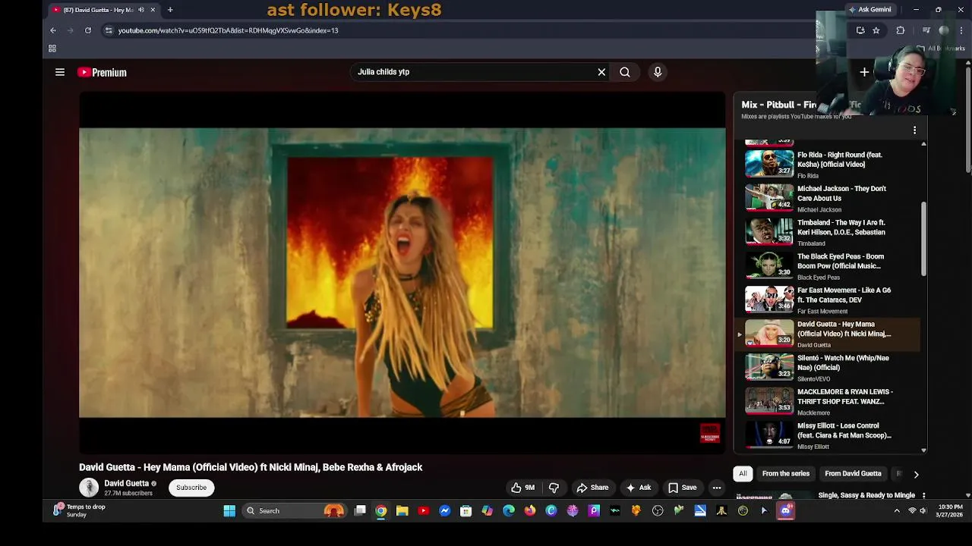
Task: Select the 'All' filter chip
Action: 743,474
